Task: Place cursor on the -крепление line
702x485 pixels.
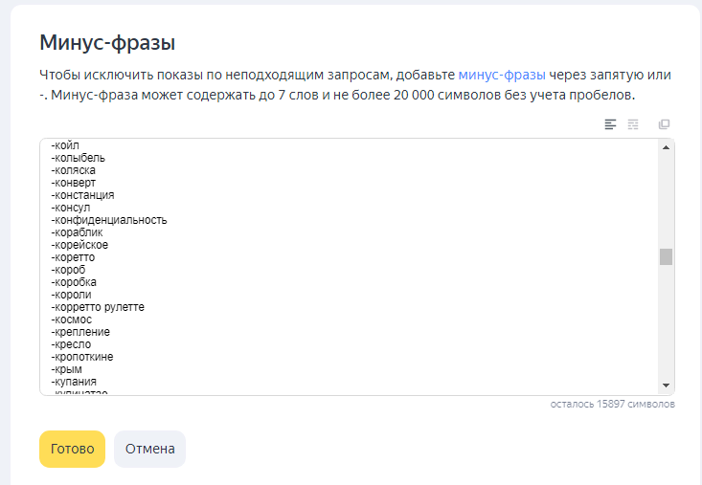Action: tap(80, 332)
